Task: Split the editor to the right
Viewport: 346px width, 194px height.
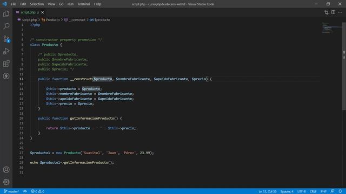Action: [x=333, y=12]
